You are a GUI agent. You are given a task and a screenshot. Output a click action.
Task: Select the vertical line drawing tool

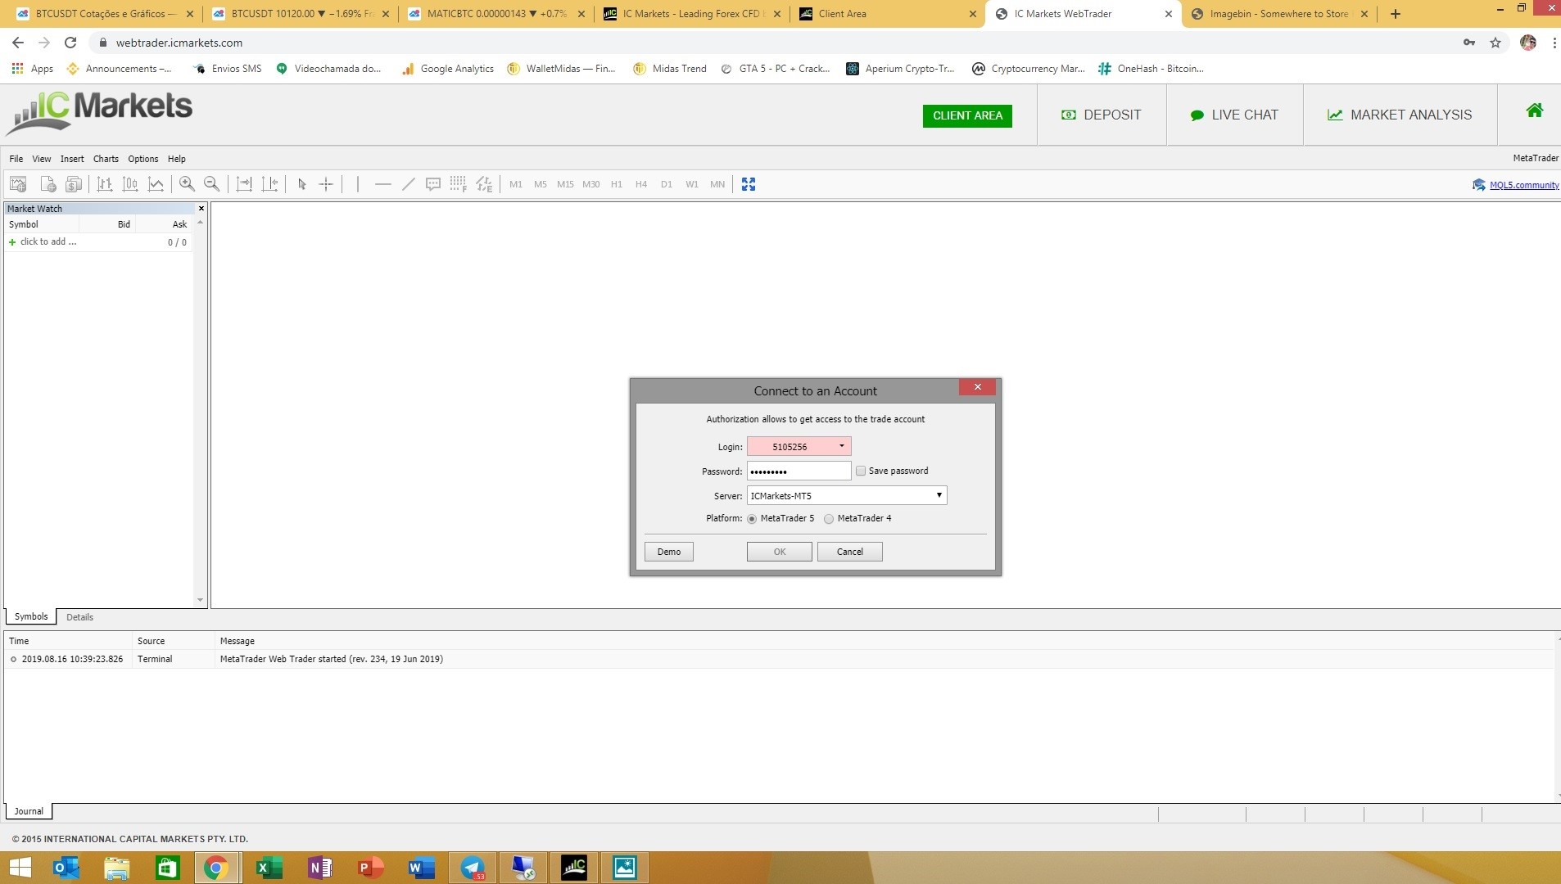tap(358, 184)
